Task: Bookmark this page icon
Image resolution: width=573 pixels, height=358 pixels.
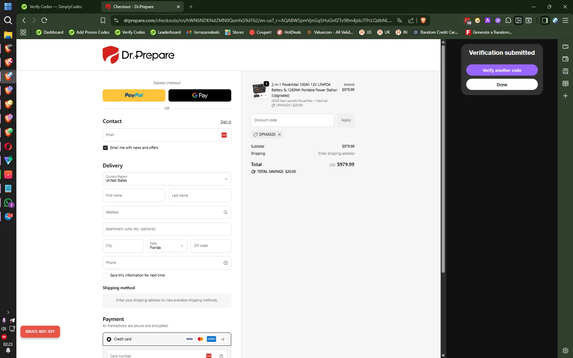Action: coord(103,20)
